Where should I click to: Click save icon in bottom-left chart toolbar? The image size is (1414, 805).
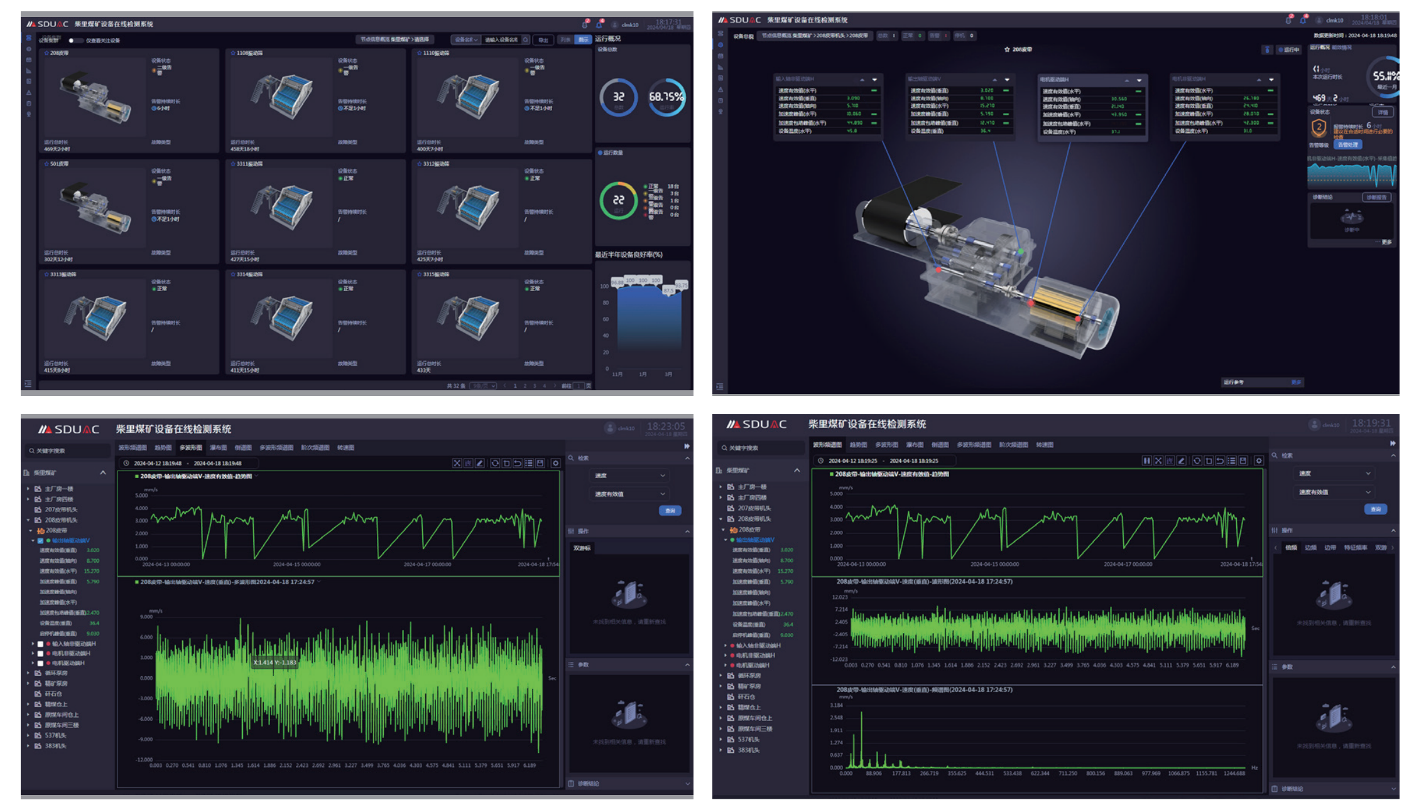pyautogui.click(x=540, y=463)
